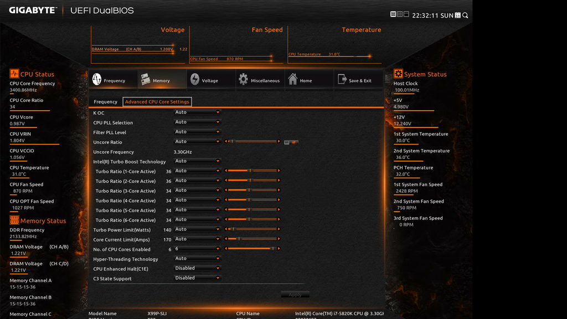Click Turbo Ratio 6-Core slider left arrow
Screen dimensions: 567x319
tap(226, 219)
